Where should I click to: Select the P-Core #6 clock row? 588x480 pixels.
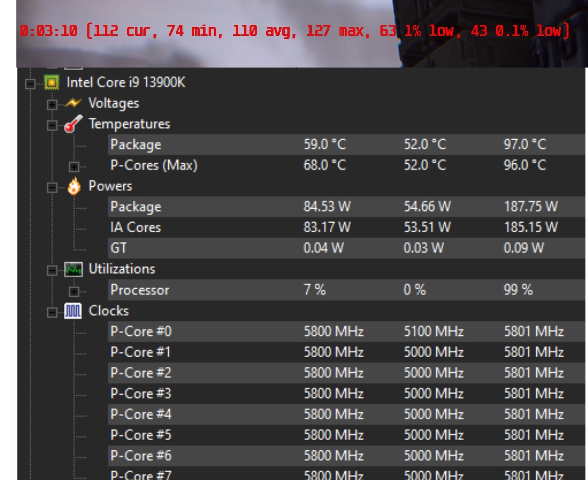pos(347,455)
